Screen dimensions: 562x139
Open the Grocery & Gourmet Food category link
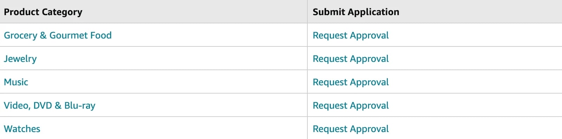(x=58, y=35)
